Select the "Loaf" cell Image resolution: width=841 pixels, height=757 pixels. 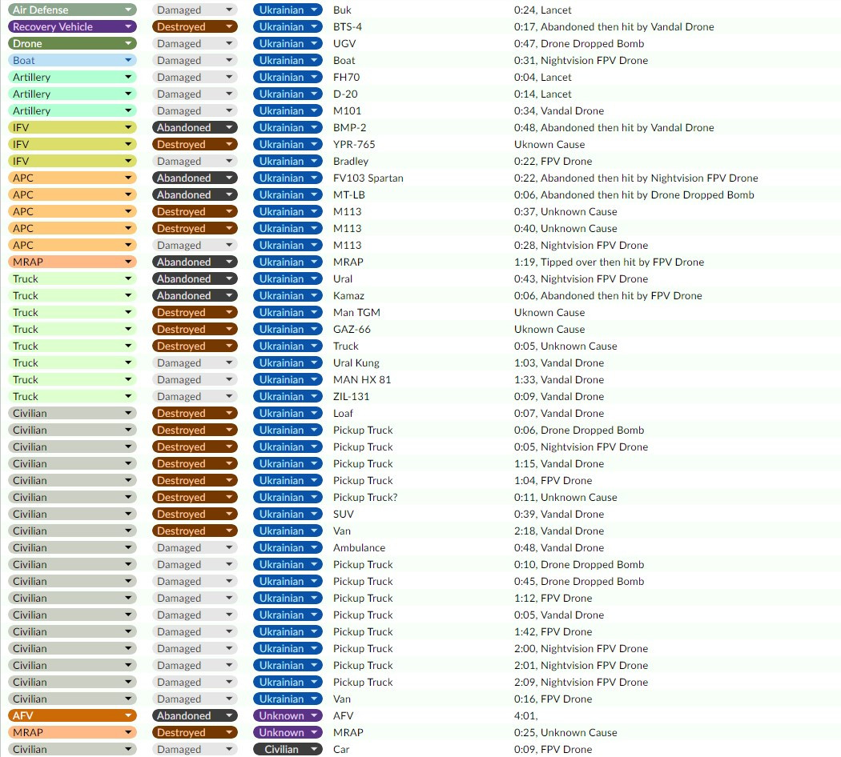(343, 413)
